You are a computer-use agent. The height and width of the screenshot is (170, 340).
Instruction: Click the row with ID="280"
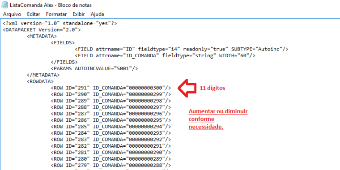pyautogui.click(x=111, y=158)
